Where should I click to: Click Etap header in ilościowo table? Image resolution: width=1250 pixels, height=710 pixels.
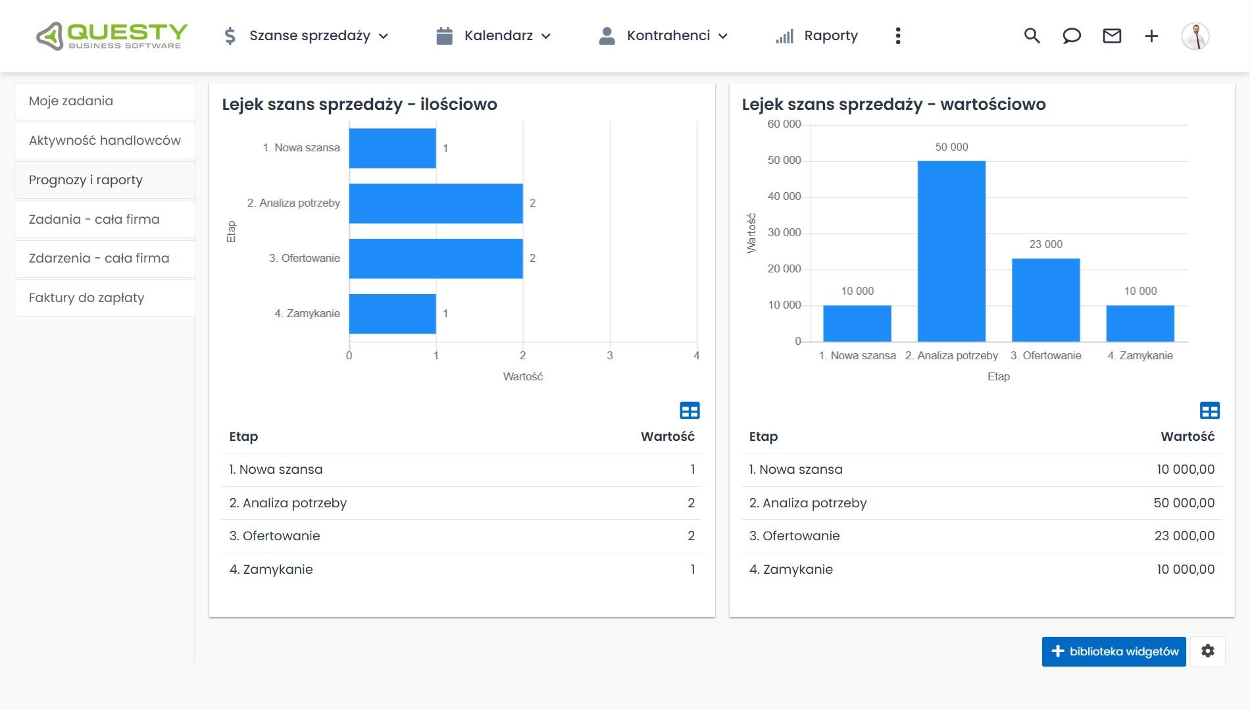coord(243,436)
